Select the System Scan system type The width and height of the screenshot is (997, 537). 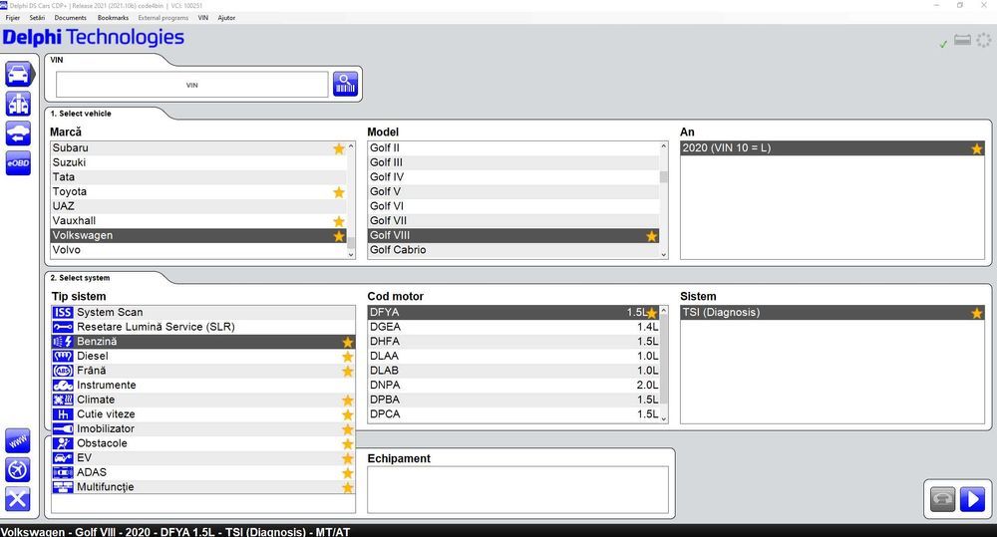(203, 312)
